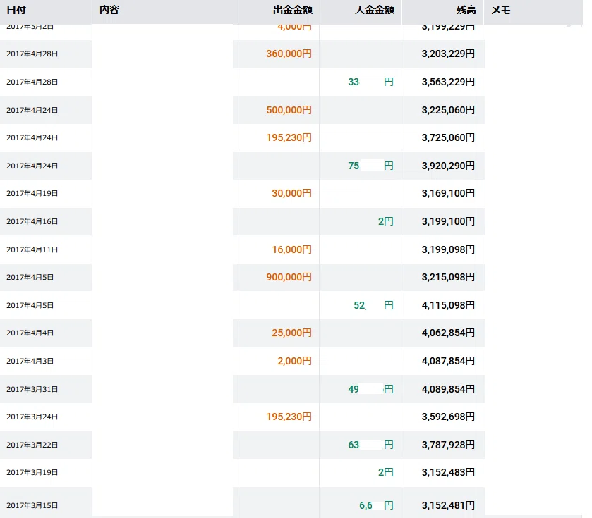Select the deposit amount starting with 6,6
The height and width of the screenshot is (518, 592).
pos(376,505)
